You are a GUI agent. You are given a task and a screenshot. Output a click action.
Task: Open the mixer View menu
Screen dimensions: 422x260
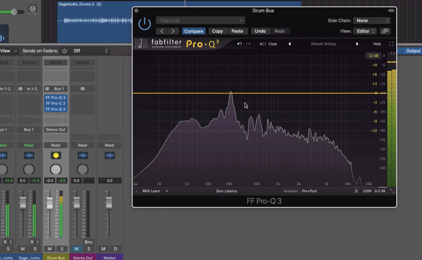coord(8,51)
